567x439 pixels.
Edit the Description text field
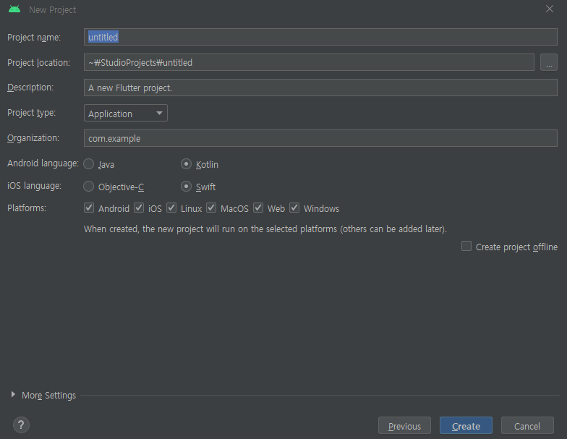320,88
